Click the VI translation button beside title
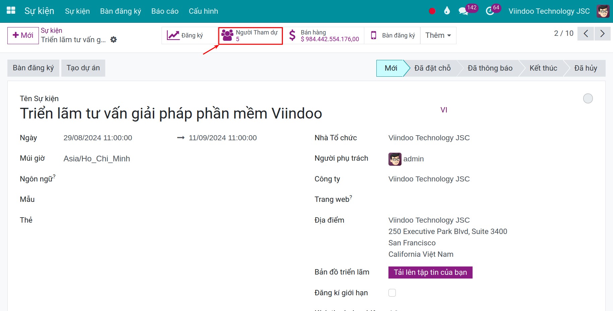Viewport: 613px width, 311px height. pos(444,110)
